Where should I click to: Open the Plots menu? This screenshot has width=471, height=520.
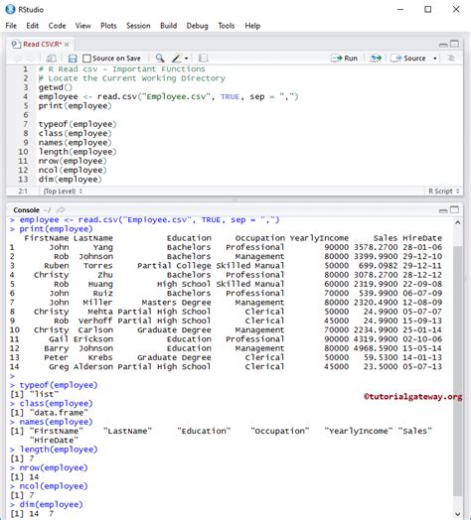[x=108, y=26]
